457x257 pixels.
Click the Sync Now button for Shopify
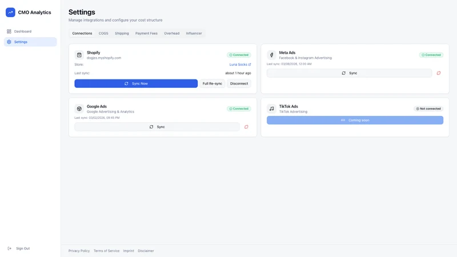coord(136,83)
